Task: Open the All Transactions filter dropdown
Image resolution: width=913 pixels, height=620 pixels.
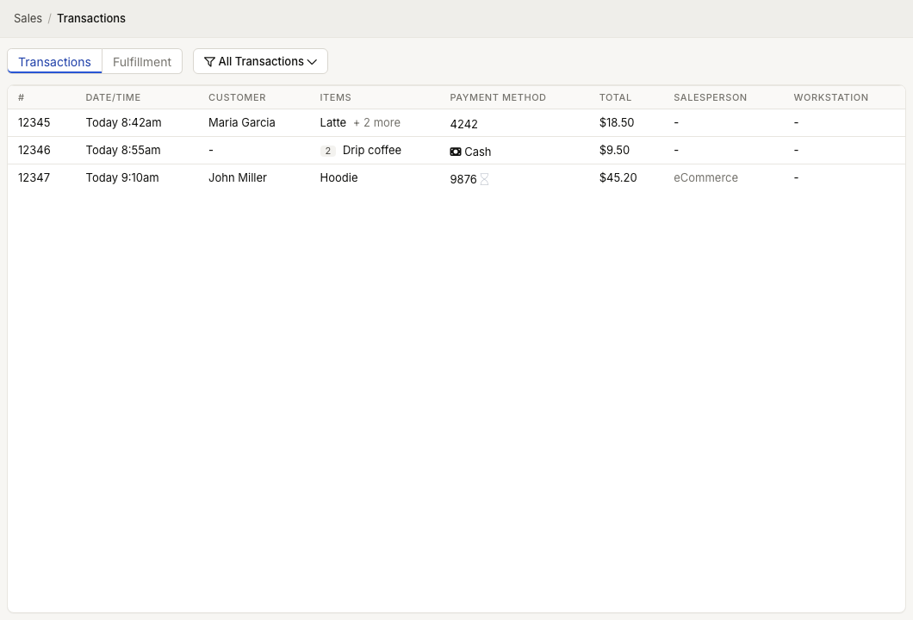Action: [x=260, y=61]
